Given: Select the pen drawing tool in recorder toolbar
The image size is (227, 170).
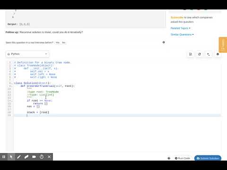Looking at the screenshot, I should (x=19, y=157).
